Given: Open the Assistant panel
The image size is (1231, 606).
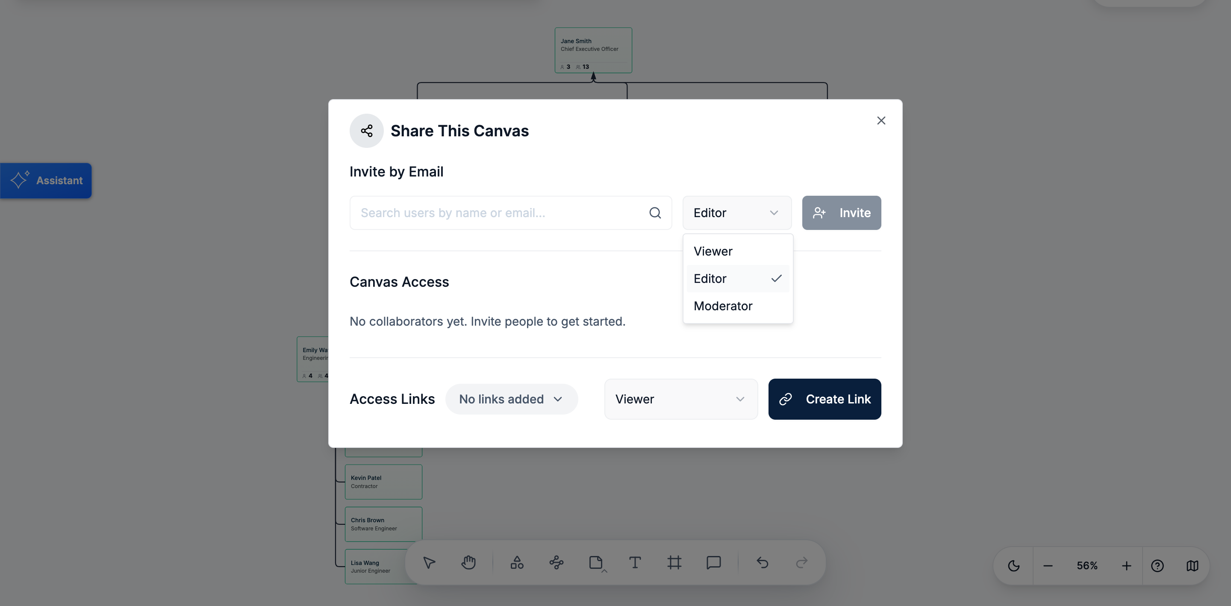Looking at the screenshot, I should (46, 181).
